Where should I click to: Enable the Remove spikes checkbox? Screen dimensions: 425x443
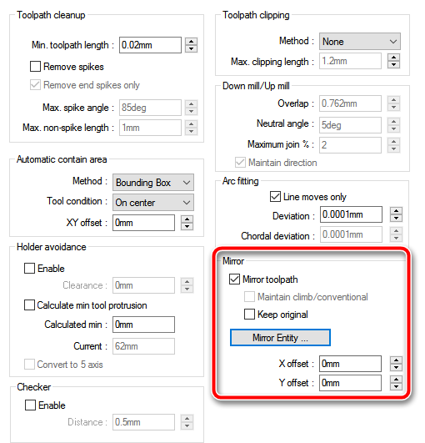35,67
